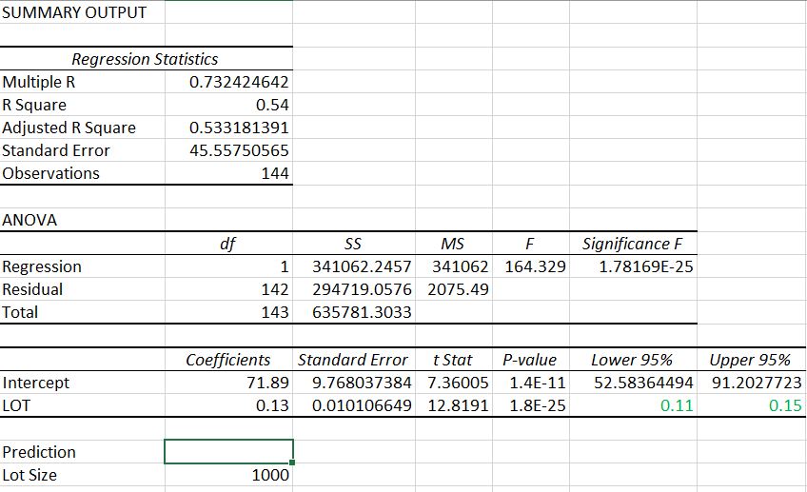This screenshot has height=492, width=807.
Task: Click the P-value column header
Action: [529, 360]
